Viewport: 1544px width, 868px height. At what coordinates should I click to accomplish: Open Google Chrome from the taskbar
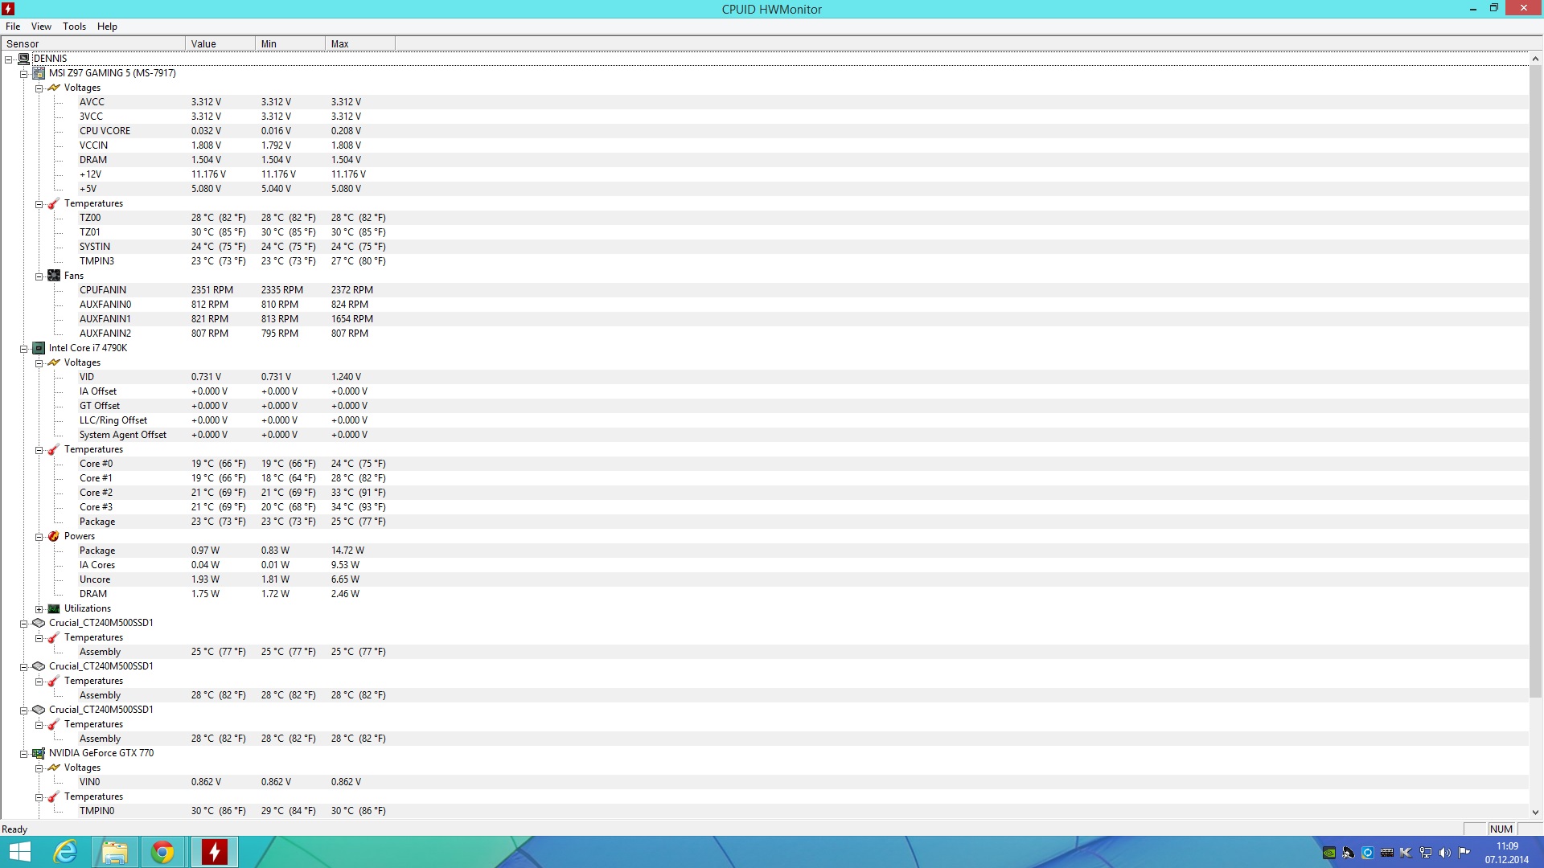click(162, 852)
